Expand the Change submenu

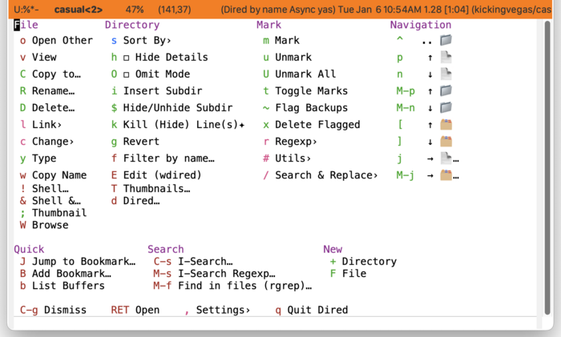53,142
